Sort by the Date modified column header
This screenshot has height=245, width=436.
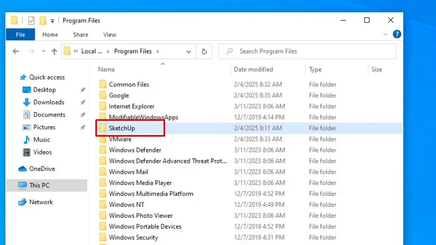pyautogui.click(x=253, y=70)
